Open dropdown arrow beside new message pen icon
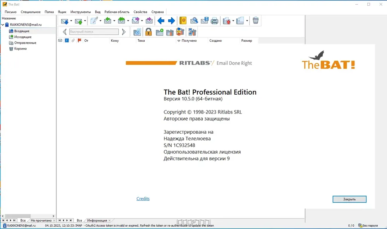Screen dimensions: 387x229 tap(100, 21)
